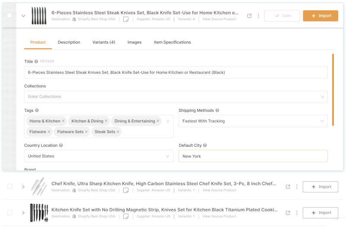View Source Product for Steak Knives Set
The height and width of the screenshot is (227, 346).
(x=219, y=19)
